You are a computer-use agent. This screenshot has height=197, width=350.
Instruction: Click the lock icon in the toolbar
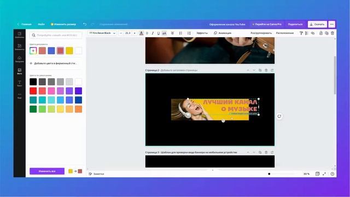[x=321, y=33]
